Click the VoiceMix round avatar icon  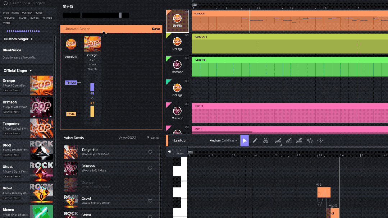pos(70,44)
